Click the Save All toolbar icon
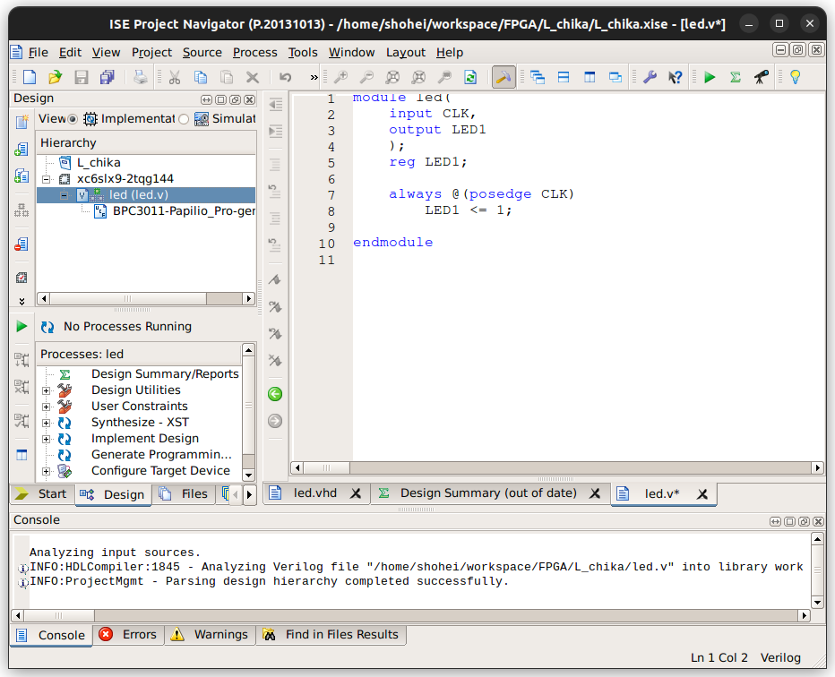Viewport: 835px width, 677px height. pos(107,77)
